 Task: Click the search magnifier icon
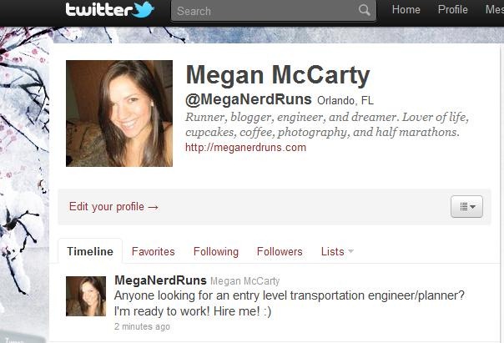click(x=364, y=10)
